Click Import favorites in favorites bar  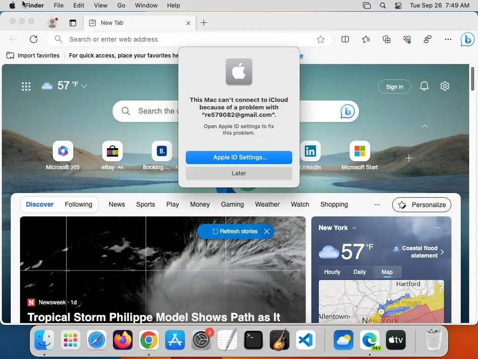(33, 56)
